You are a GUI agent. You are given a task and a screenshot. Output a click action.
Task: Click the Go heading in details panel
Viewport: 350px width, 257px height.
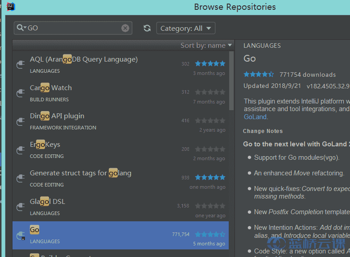[250, 59]
